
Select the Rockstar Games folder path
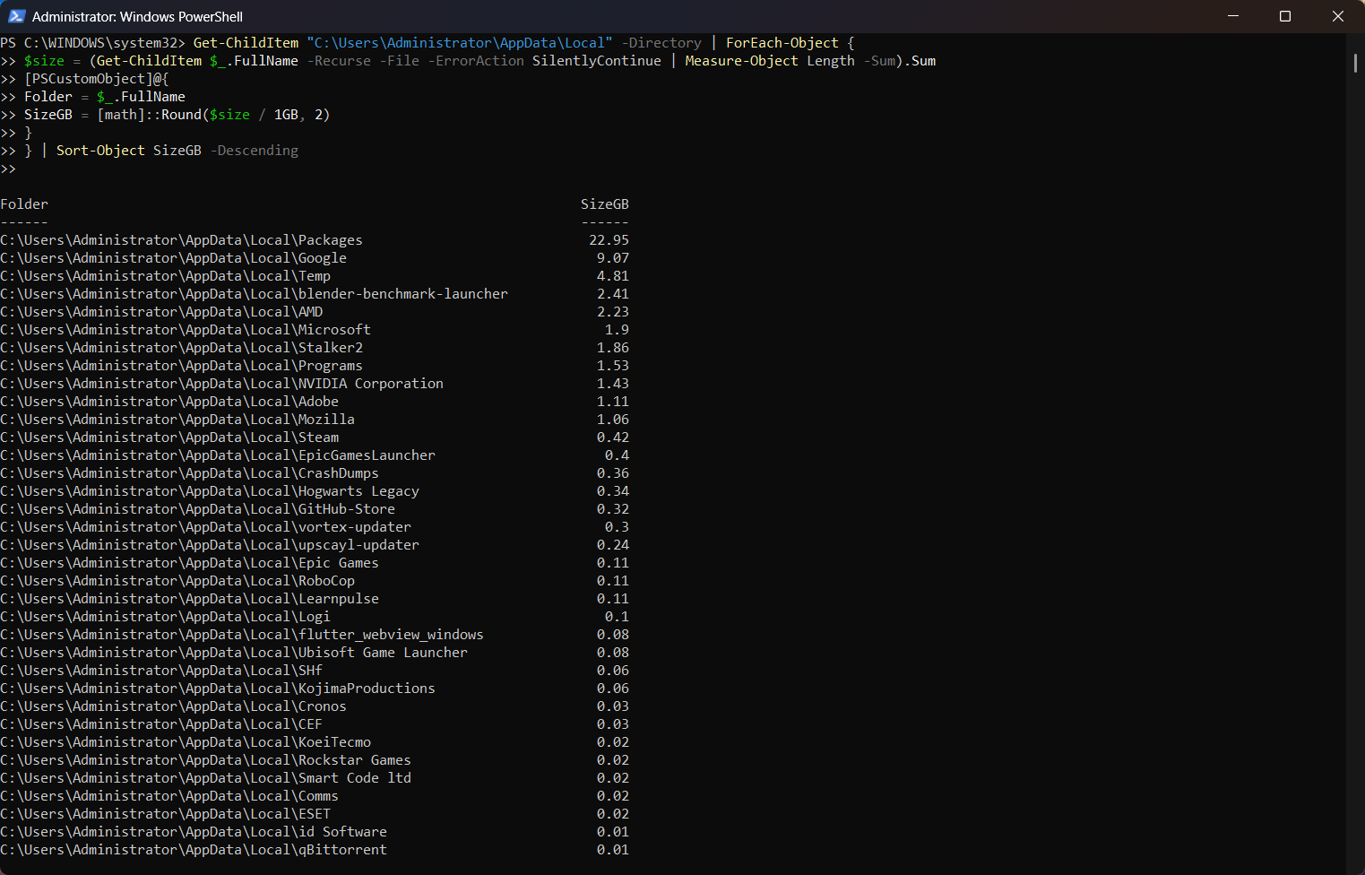click(x=205, y=760)
